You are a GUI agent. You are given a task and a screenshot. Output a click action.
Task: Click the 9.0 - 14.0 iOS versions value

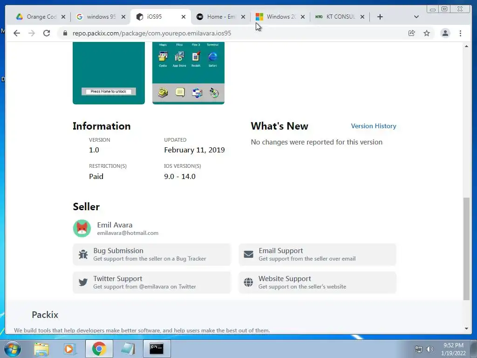click(180, 177)
